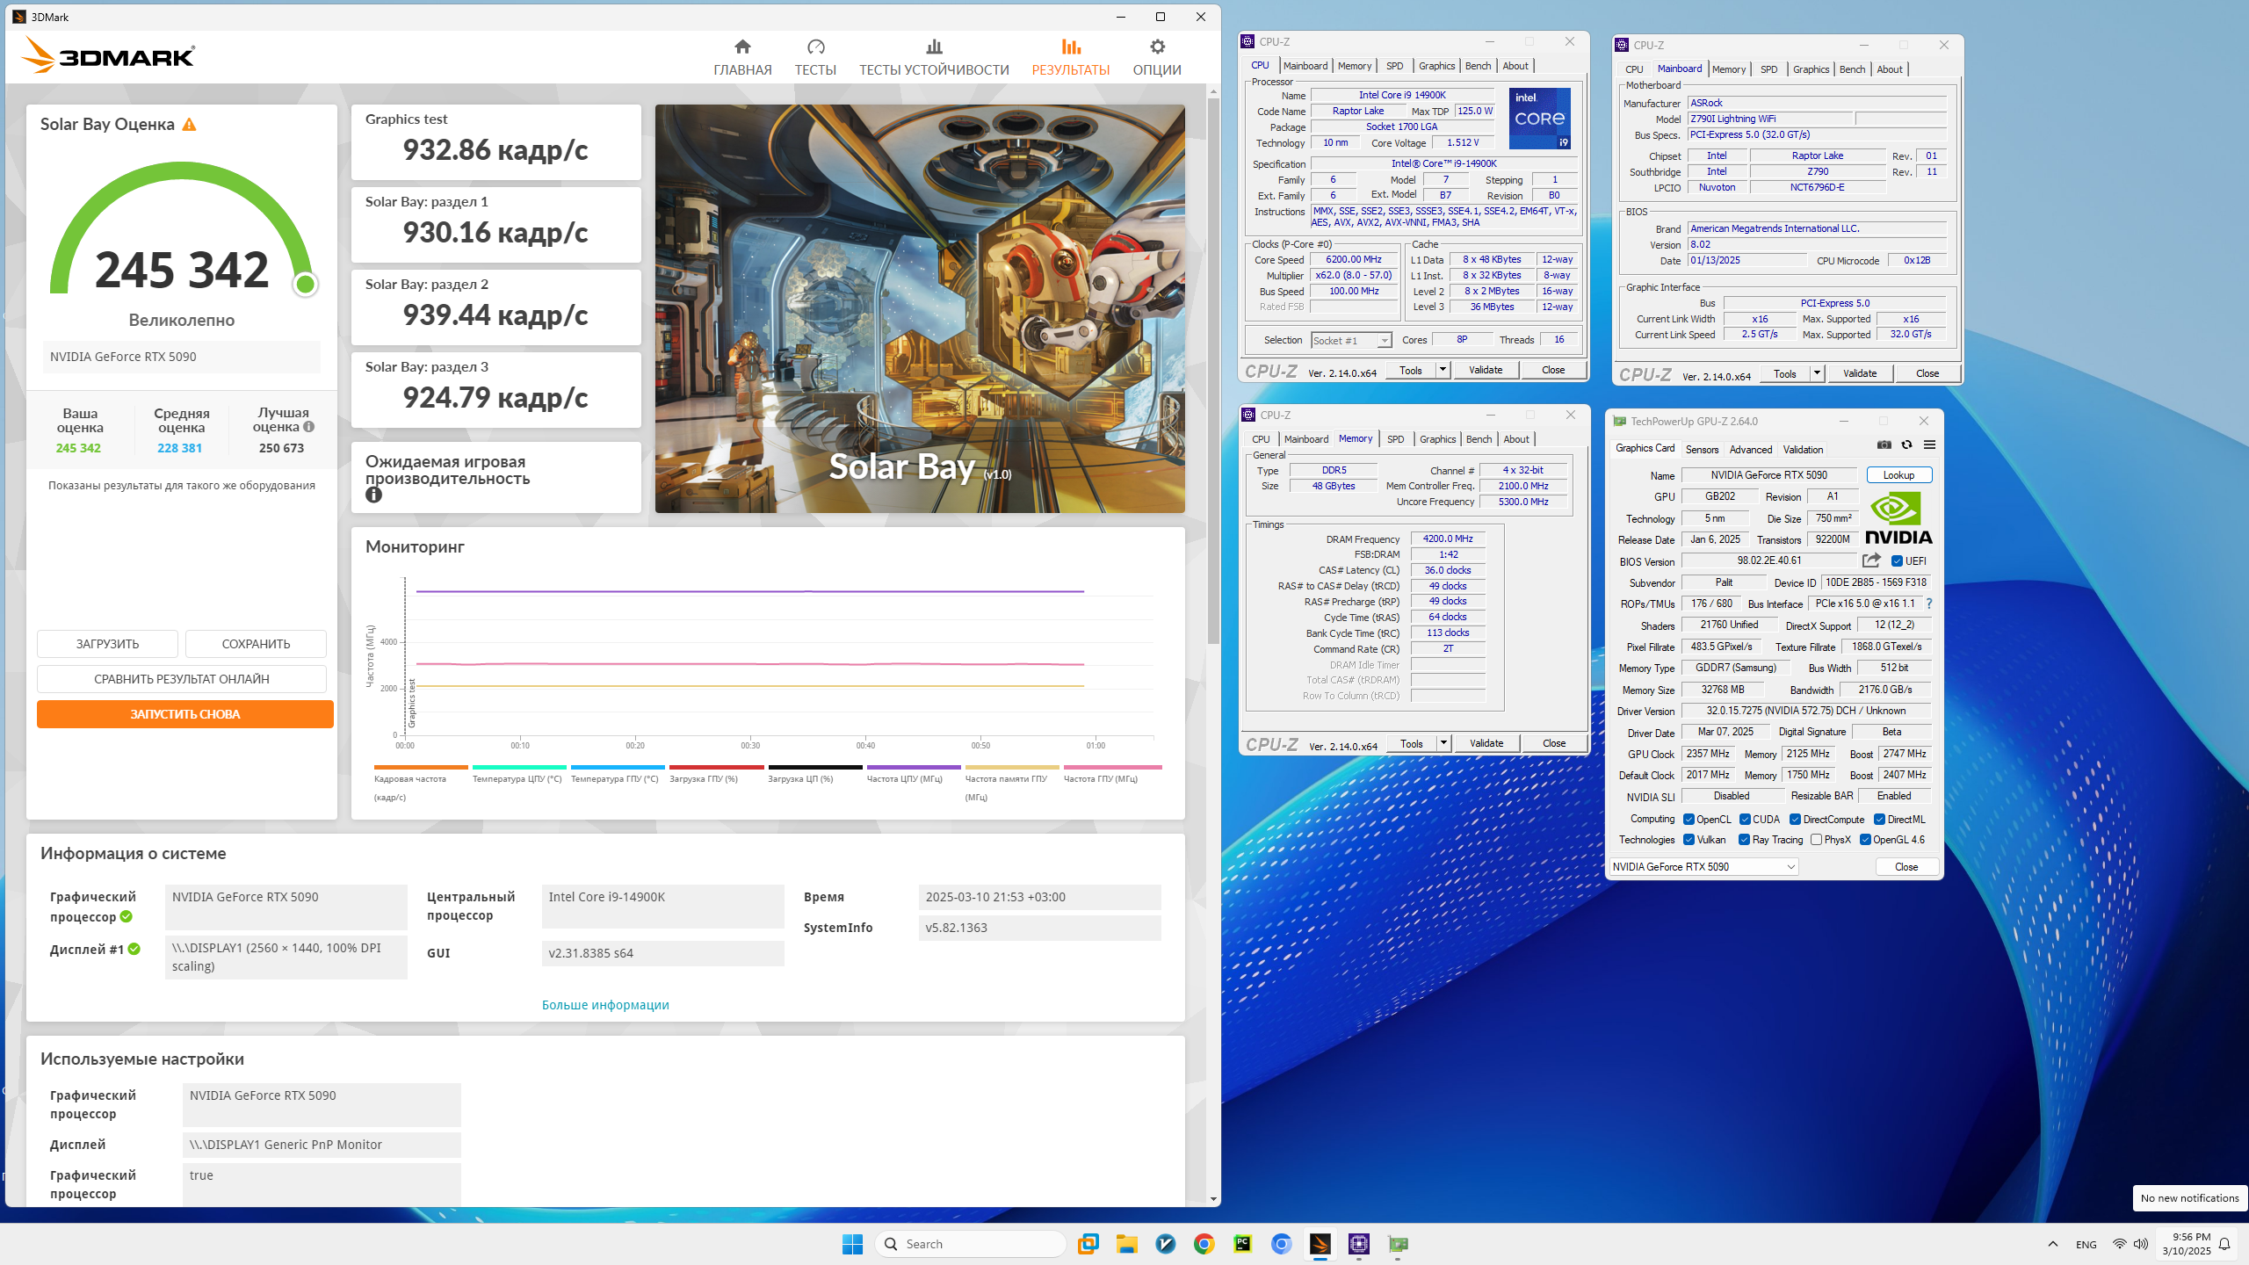Switch to Graphics tab in CPU-Z Memory window

(x=1437, y=439)
